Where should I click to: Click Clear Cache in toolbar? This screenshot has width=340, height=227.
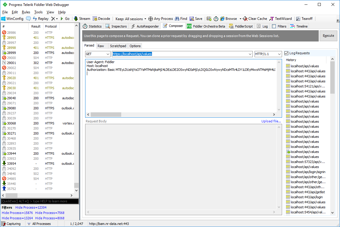click(x=255, y=19)
